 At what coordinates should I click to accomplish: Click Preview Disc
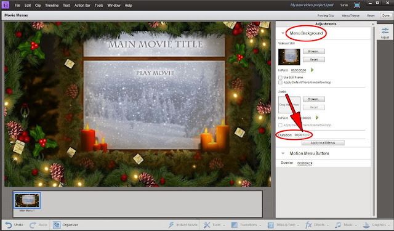click(326, 15)
